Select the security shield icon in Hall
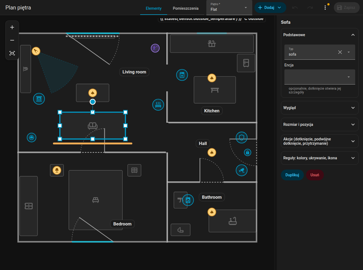 pyautogui.click(x=242, y=138)
